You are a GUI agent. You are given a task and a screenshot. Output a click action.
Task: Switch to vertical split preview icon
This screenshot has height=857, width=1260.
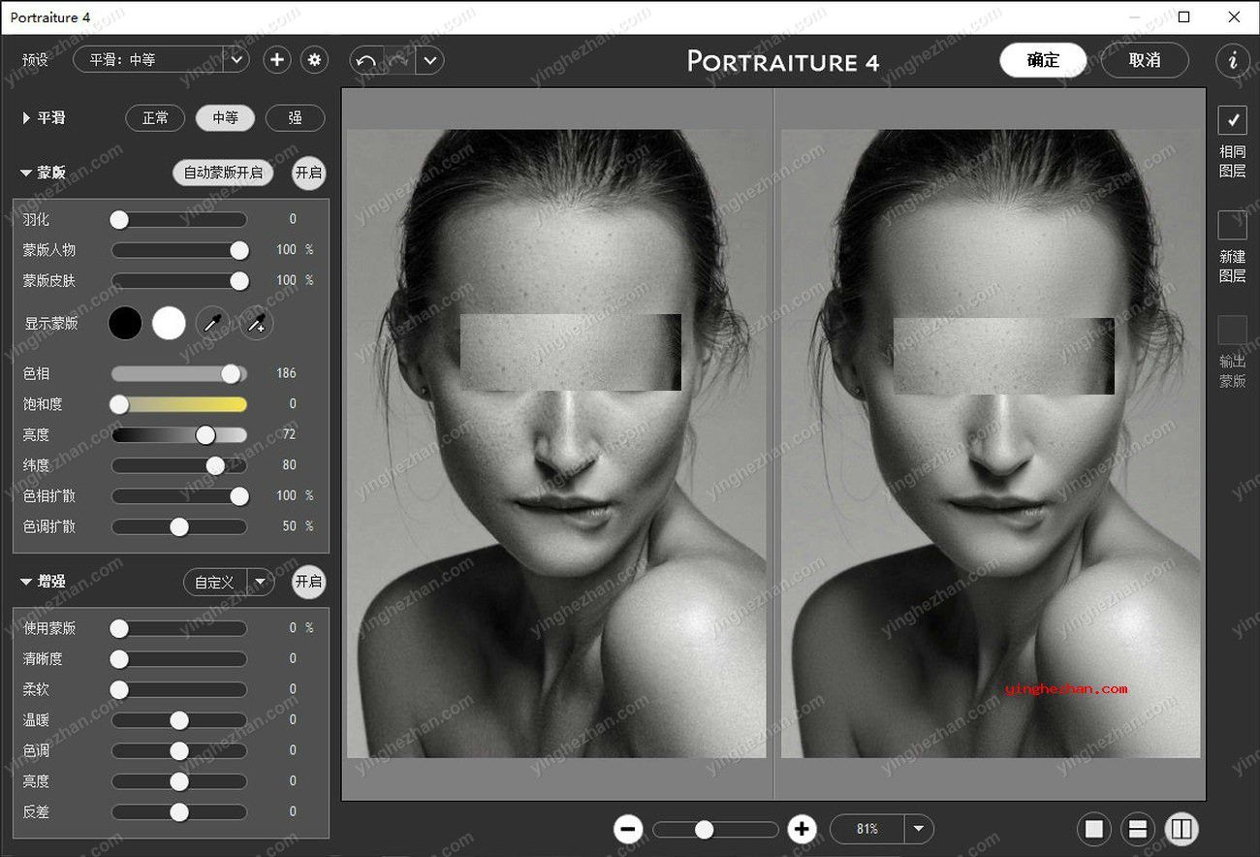[x=1181, y=829]
